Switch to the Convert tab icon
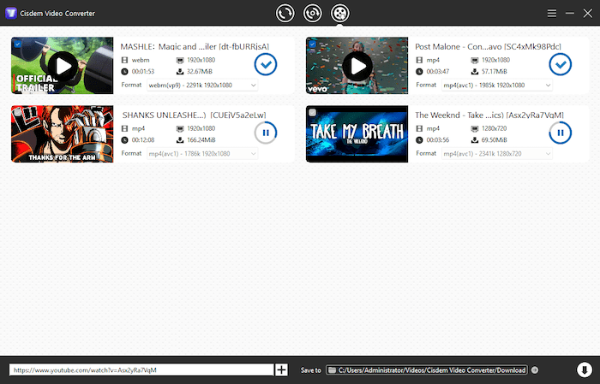The height and width of the screenshot is (384, 600). [285, 14]
